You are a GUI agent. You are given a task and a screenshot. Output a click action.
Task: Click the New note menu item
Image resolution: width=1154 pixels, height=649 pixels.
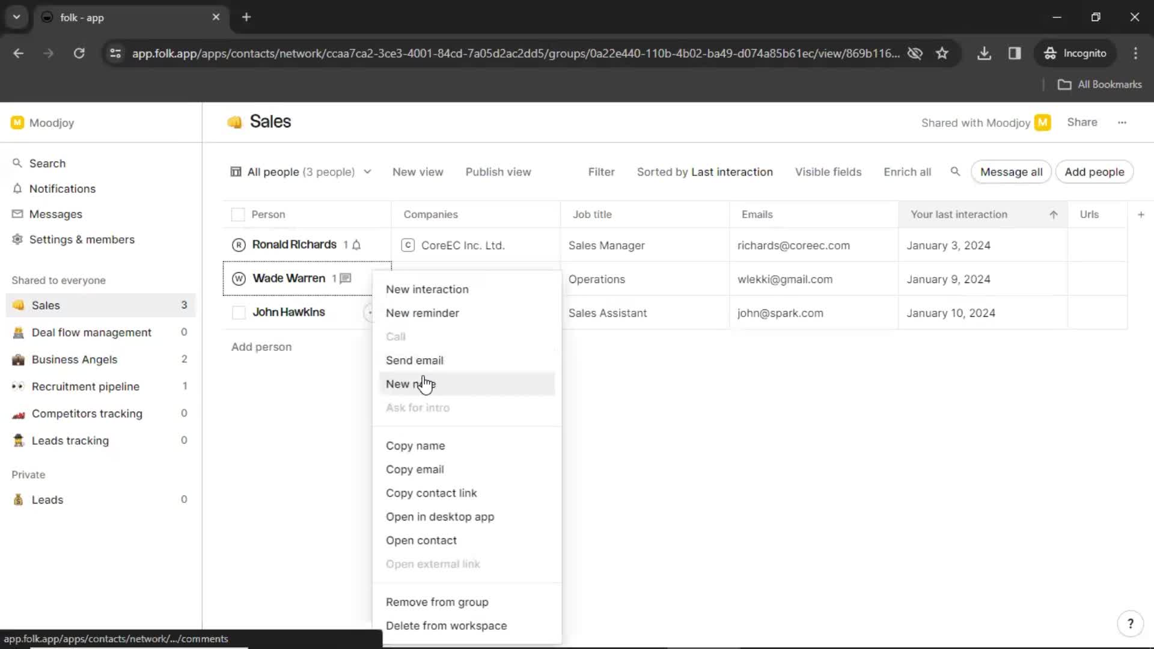click(x=411, y=383)
